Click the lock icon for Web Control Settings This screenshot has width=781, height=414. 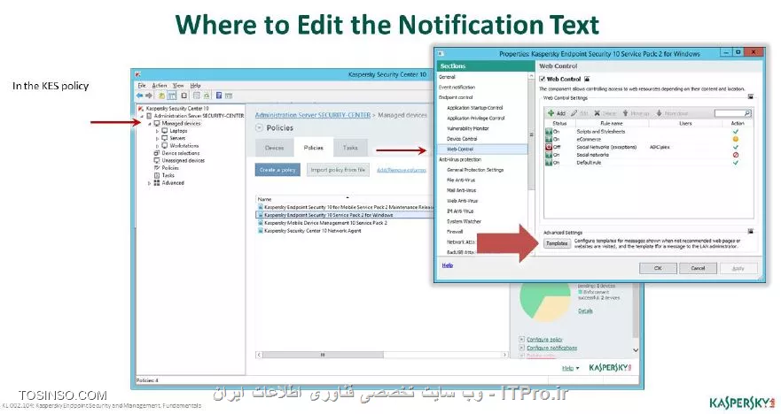tap(751, 97)
